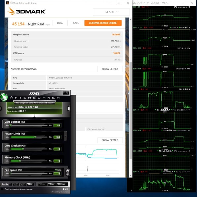This screenshot has height=197, width=197.
Task: Select Afterburner profile slot 3
Action: pyautogui.click(x=18, y=184)
